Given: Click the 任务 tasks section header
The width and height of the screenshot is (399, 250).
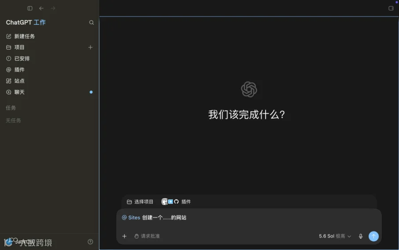Looking at the screenshot, I should (11, 108).
